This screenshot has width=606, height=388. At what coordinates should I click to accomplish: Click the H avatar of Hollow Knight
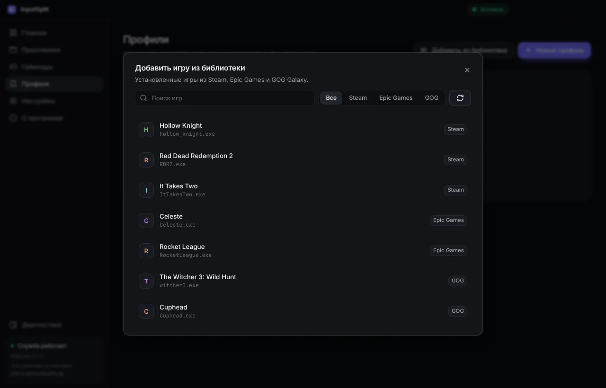click(x=146, y=130)
